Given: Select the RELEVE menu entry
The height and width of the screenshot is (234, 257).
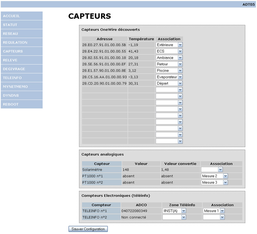Looking at the screenshot, I should tap(22, 60).
